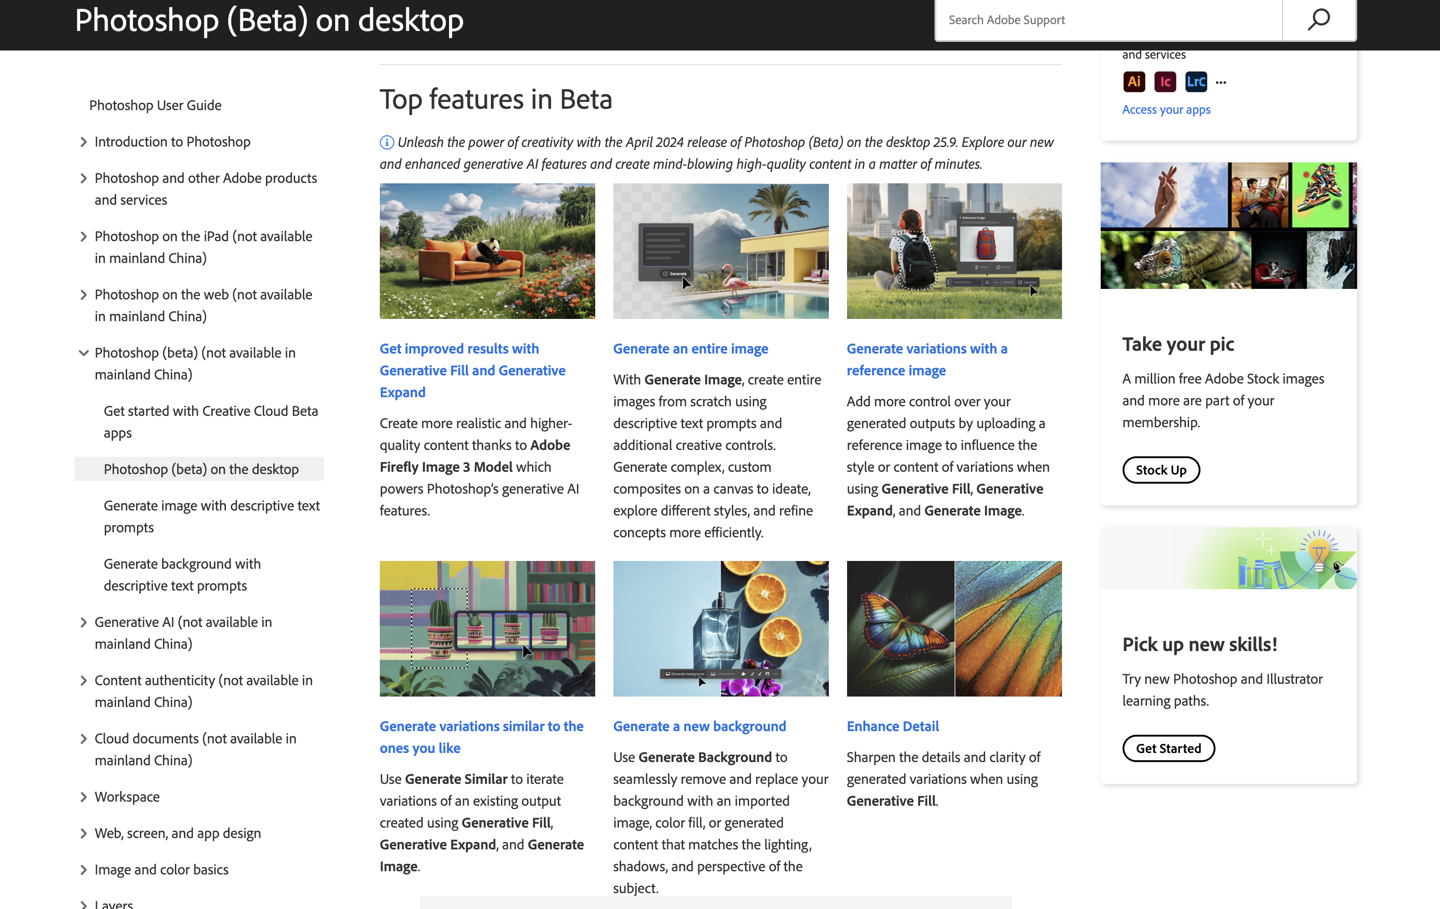Image resolution: width=1440 pixels, height=909 pixels.
Task: Expand Introduction to Photoshop section
Action: pos(83,142)
